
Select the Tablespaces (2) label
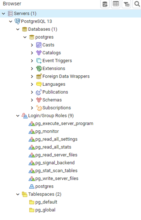point(45,194)
